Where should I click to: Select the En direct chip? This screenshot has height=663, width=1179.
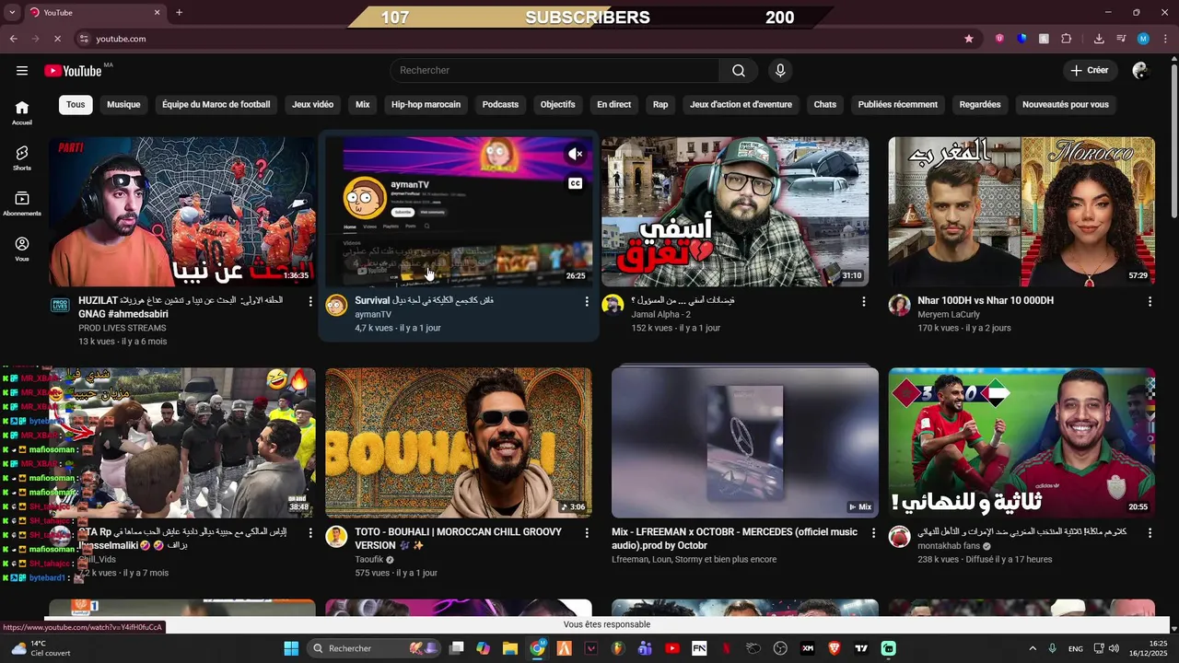click(x=613, y=104)
